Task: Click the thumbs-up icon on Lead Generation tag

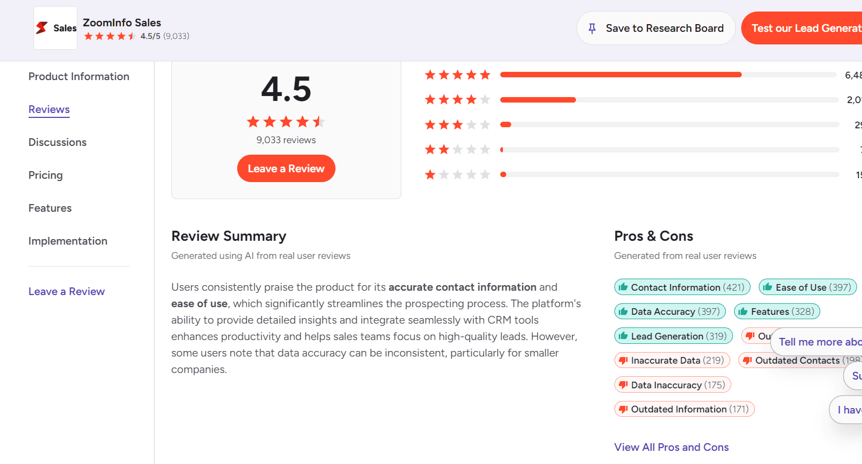Action: (x=623, y=336)
